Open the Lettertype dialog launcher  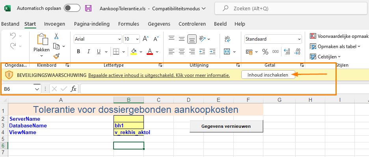coord(160,65)
